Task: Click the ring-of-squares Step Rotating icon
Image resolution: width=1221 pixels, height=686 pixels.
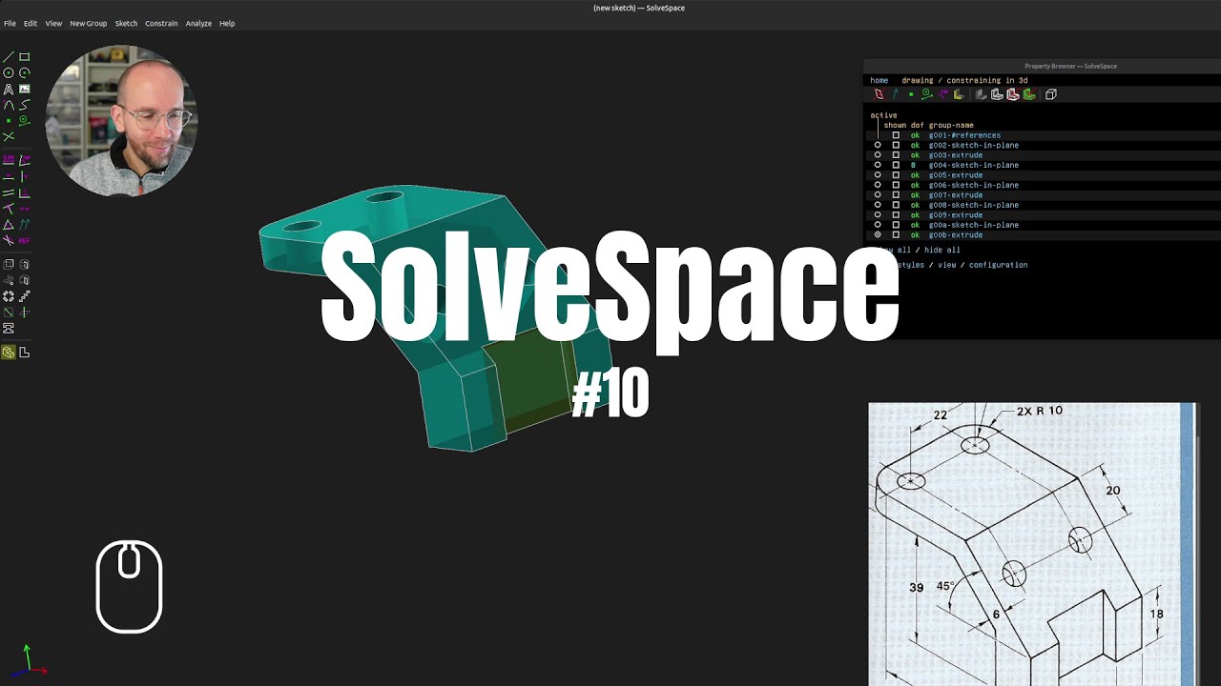Action: [9, 296]
